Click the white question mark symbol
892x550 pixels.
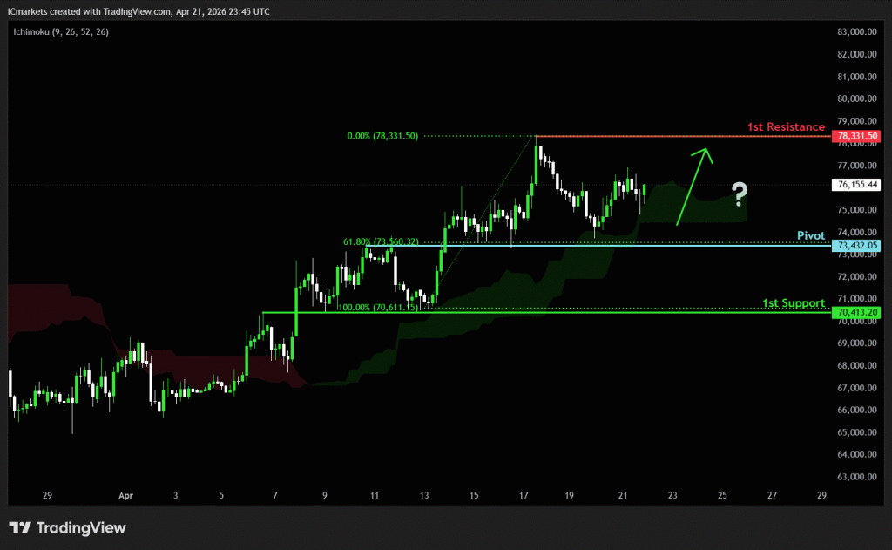click(x=739, y=193)
